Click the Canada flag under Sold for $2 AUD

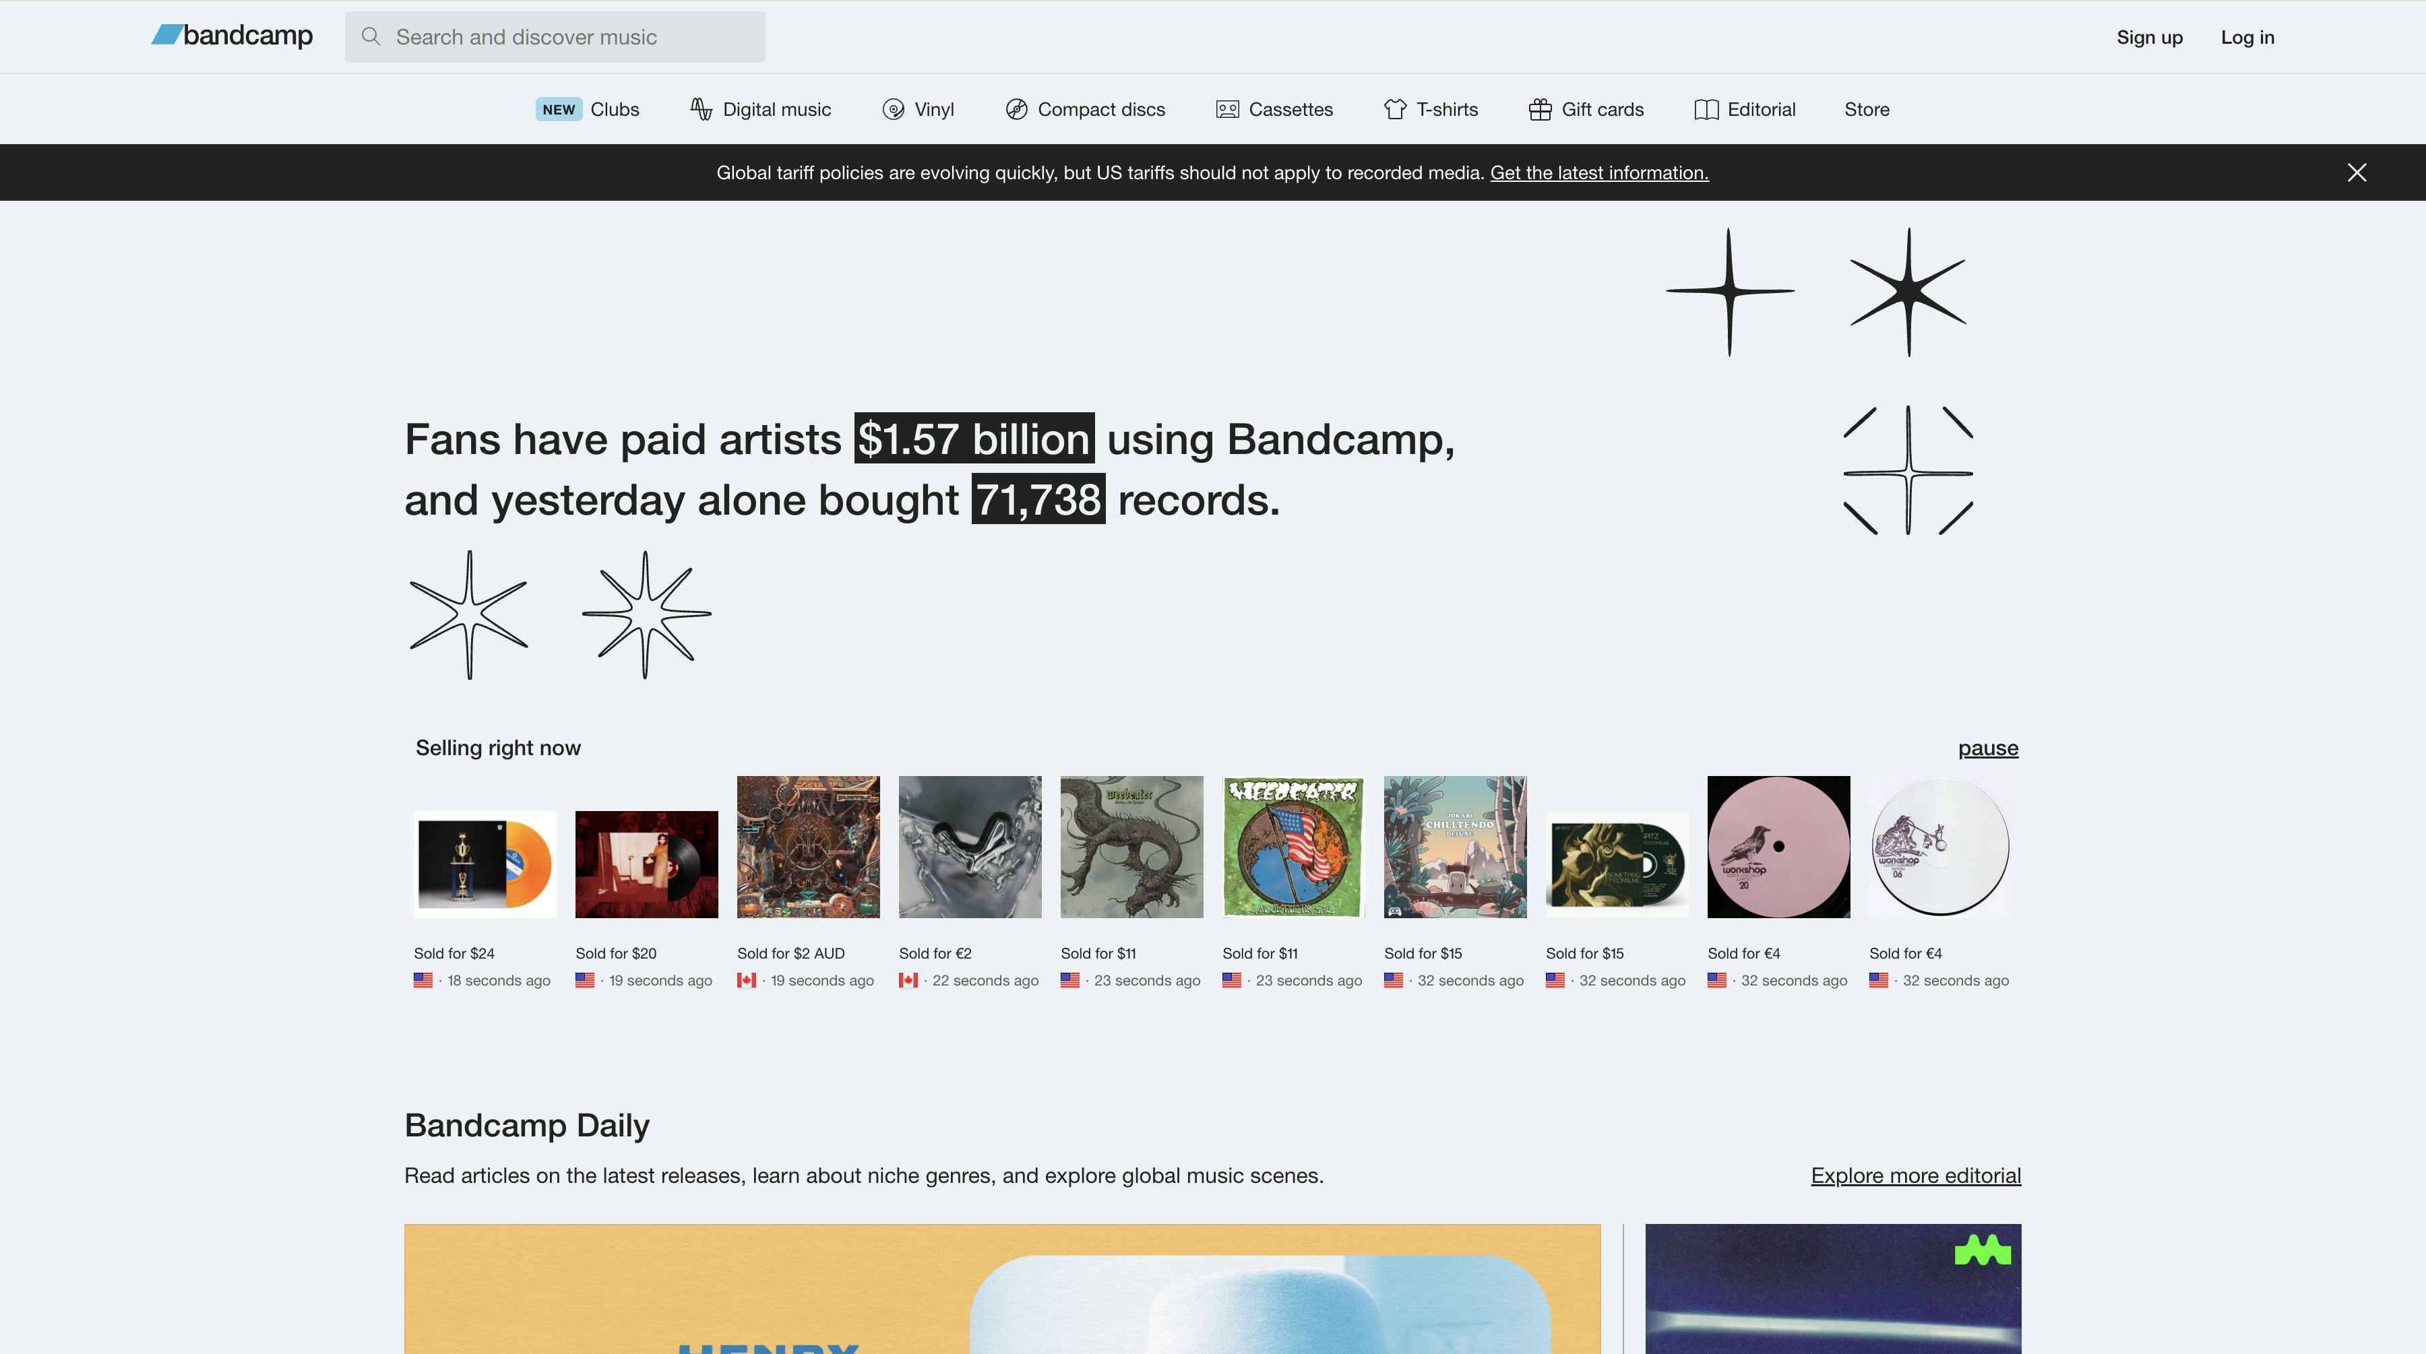coord(747,980)
